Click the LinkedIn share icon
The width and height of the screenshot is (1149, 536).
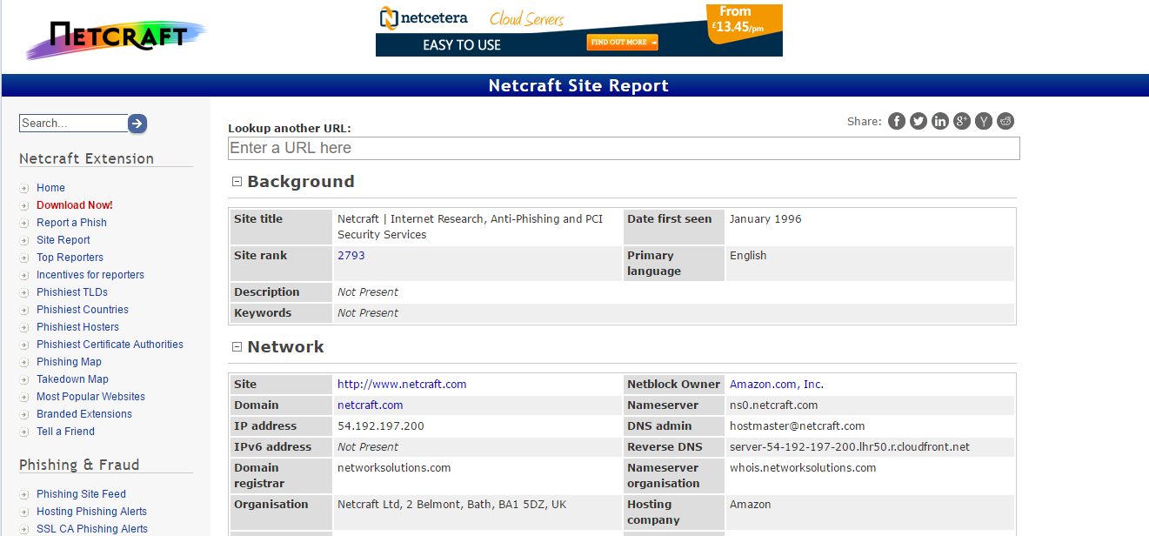point(940,121)
